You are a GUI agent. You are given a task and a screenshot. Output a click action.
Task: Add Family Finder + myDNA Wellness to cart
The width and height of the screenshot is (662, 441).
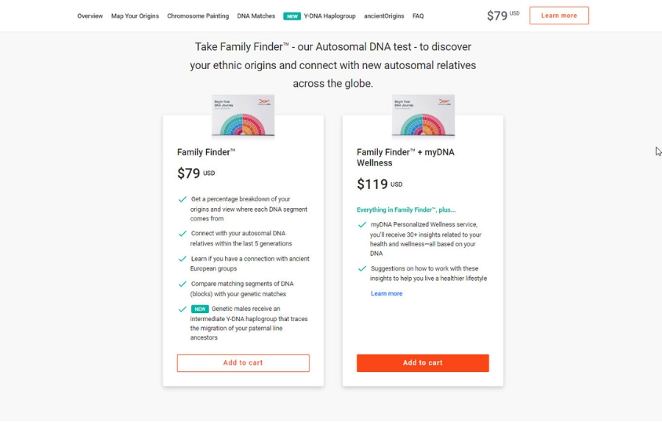[423, 363]
